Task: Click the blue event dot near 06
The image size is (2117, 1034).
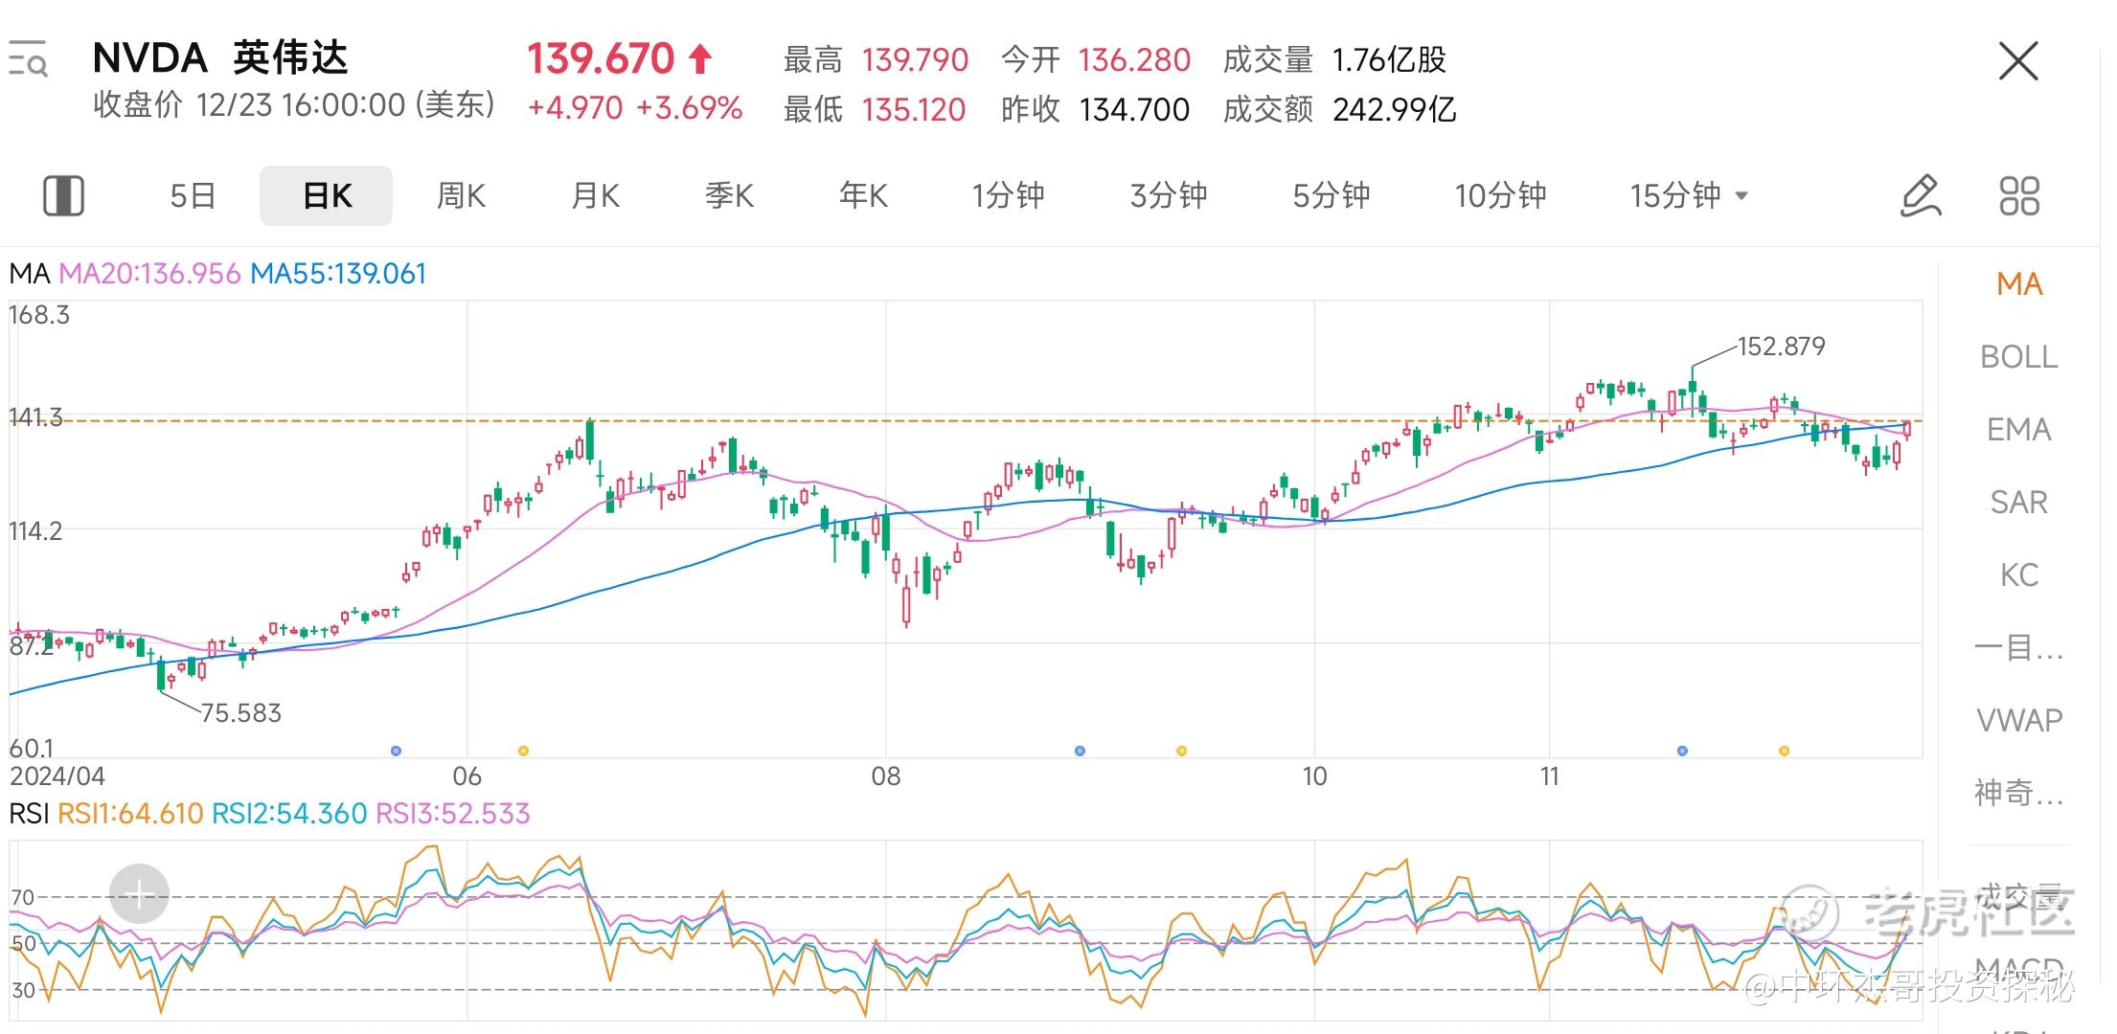Action: (397, 751)
